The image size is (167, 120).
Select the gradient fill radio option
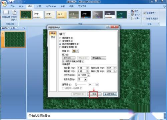tap(60, 41)
